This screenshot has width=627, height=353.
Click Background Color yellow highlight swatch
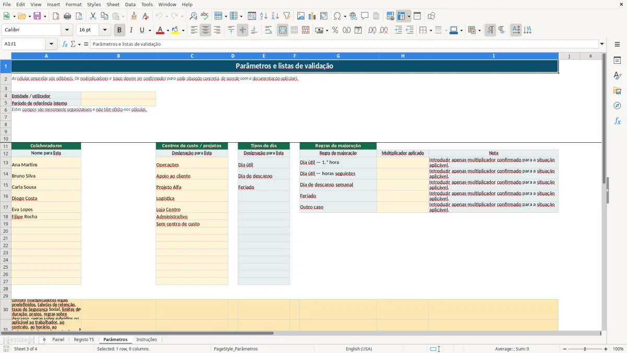tap(176, 30)
